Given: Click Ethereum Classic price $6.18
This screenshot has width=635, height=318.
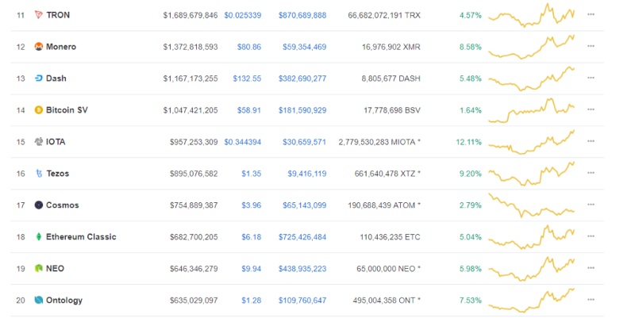Looking at the screenshot, I should 252,237.
